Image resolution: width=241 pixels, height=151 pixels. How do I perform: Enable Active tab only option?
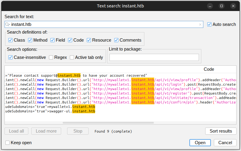72,57
